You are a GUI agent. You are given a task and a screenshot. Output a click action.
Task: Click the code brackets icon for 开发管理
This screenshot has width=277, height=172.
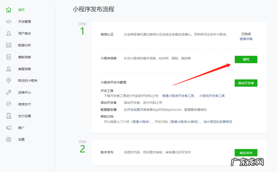click(9, 22)
